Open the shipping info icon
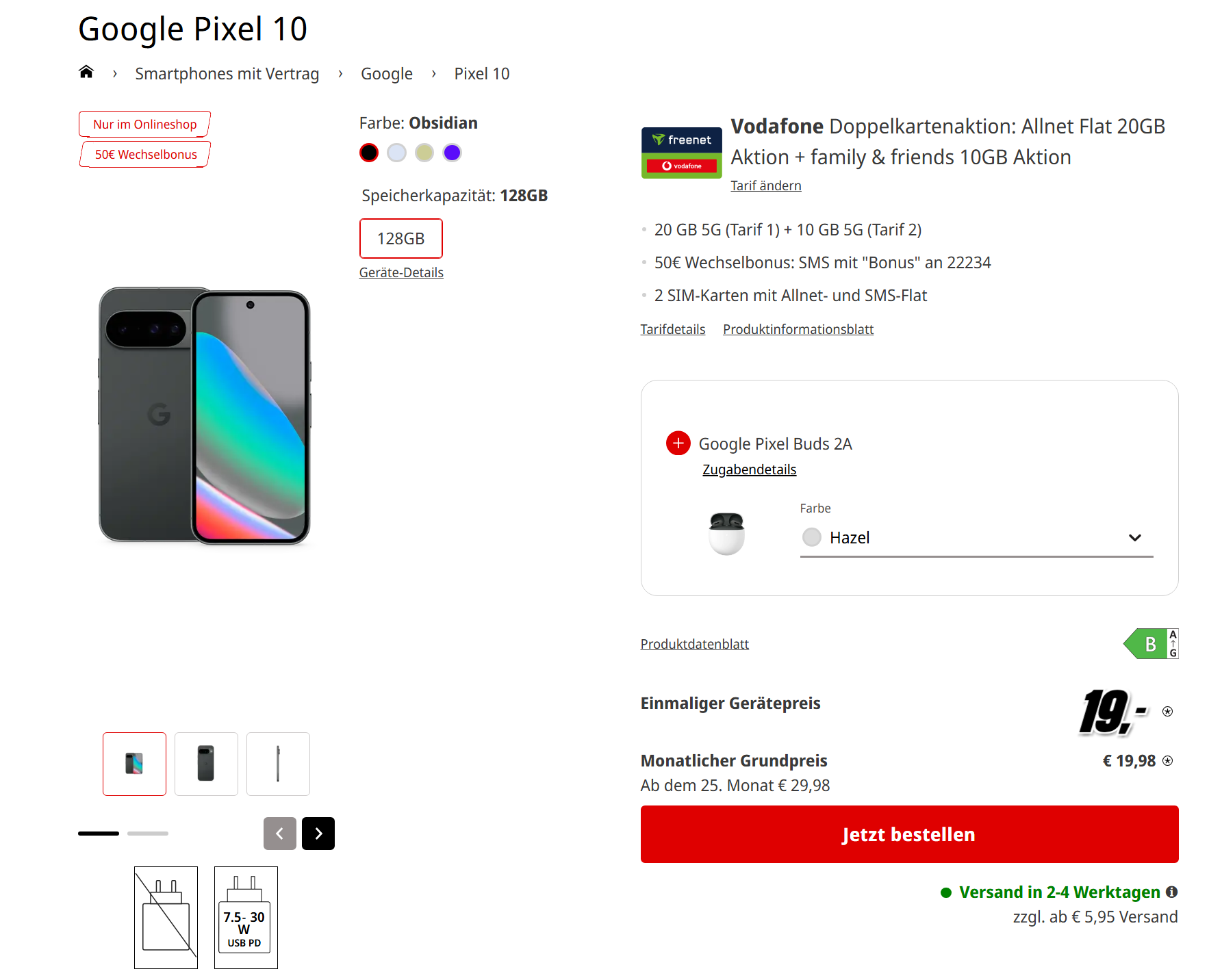This screenshot has height=980, width=1222. 1172,892
